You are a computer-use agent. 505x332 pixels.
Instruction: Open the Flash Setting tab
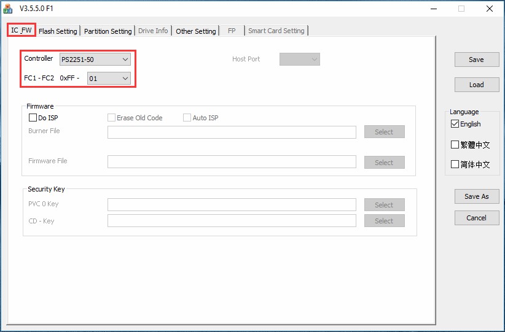click(58, 31)
